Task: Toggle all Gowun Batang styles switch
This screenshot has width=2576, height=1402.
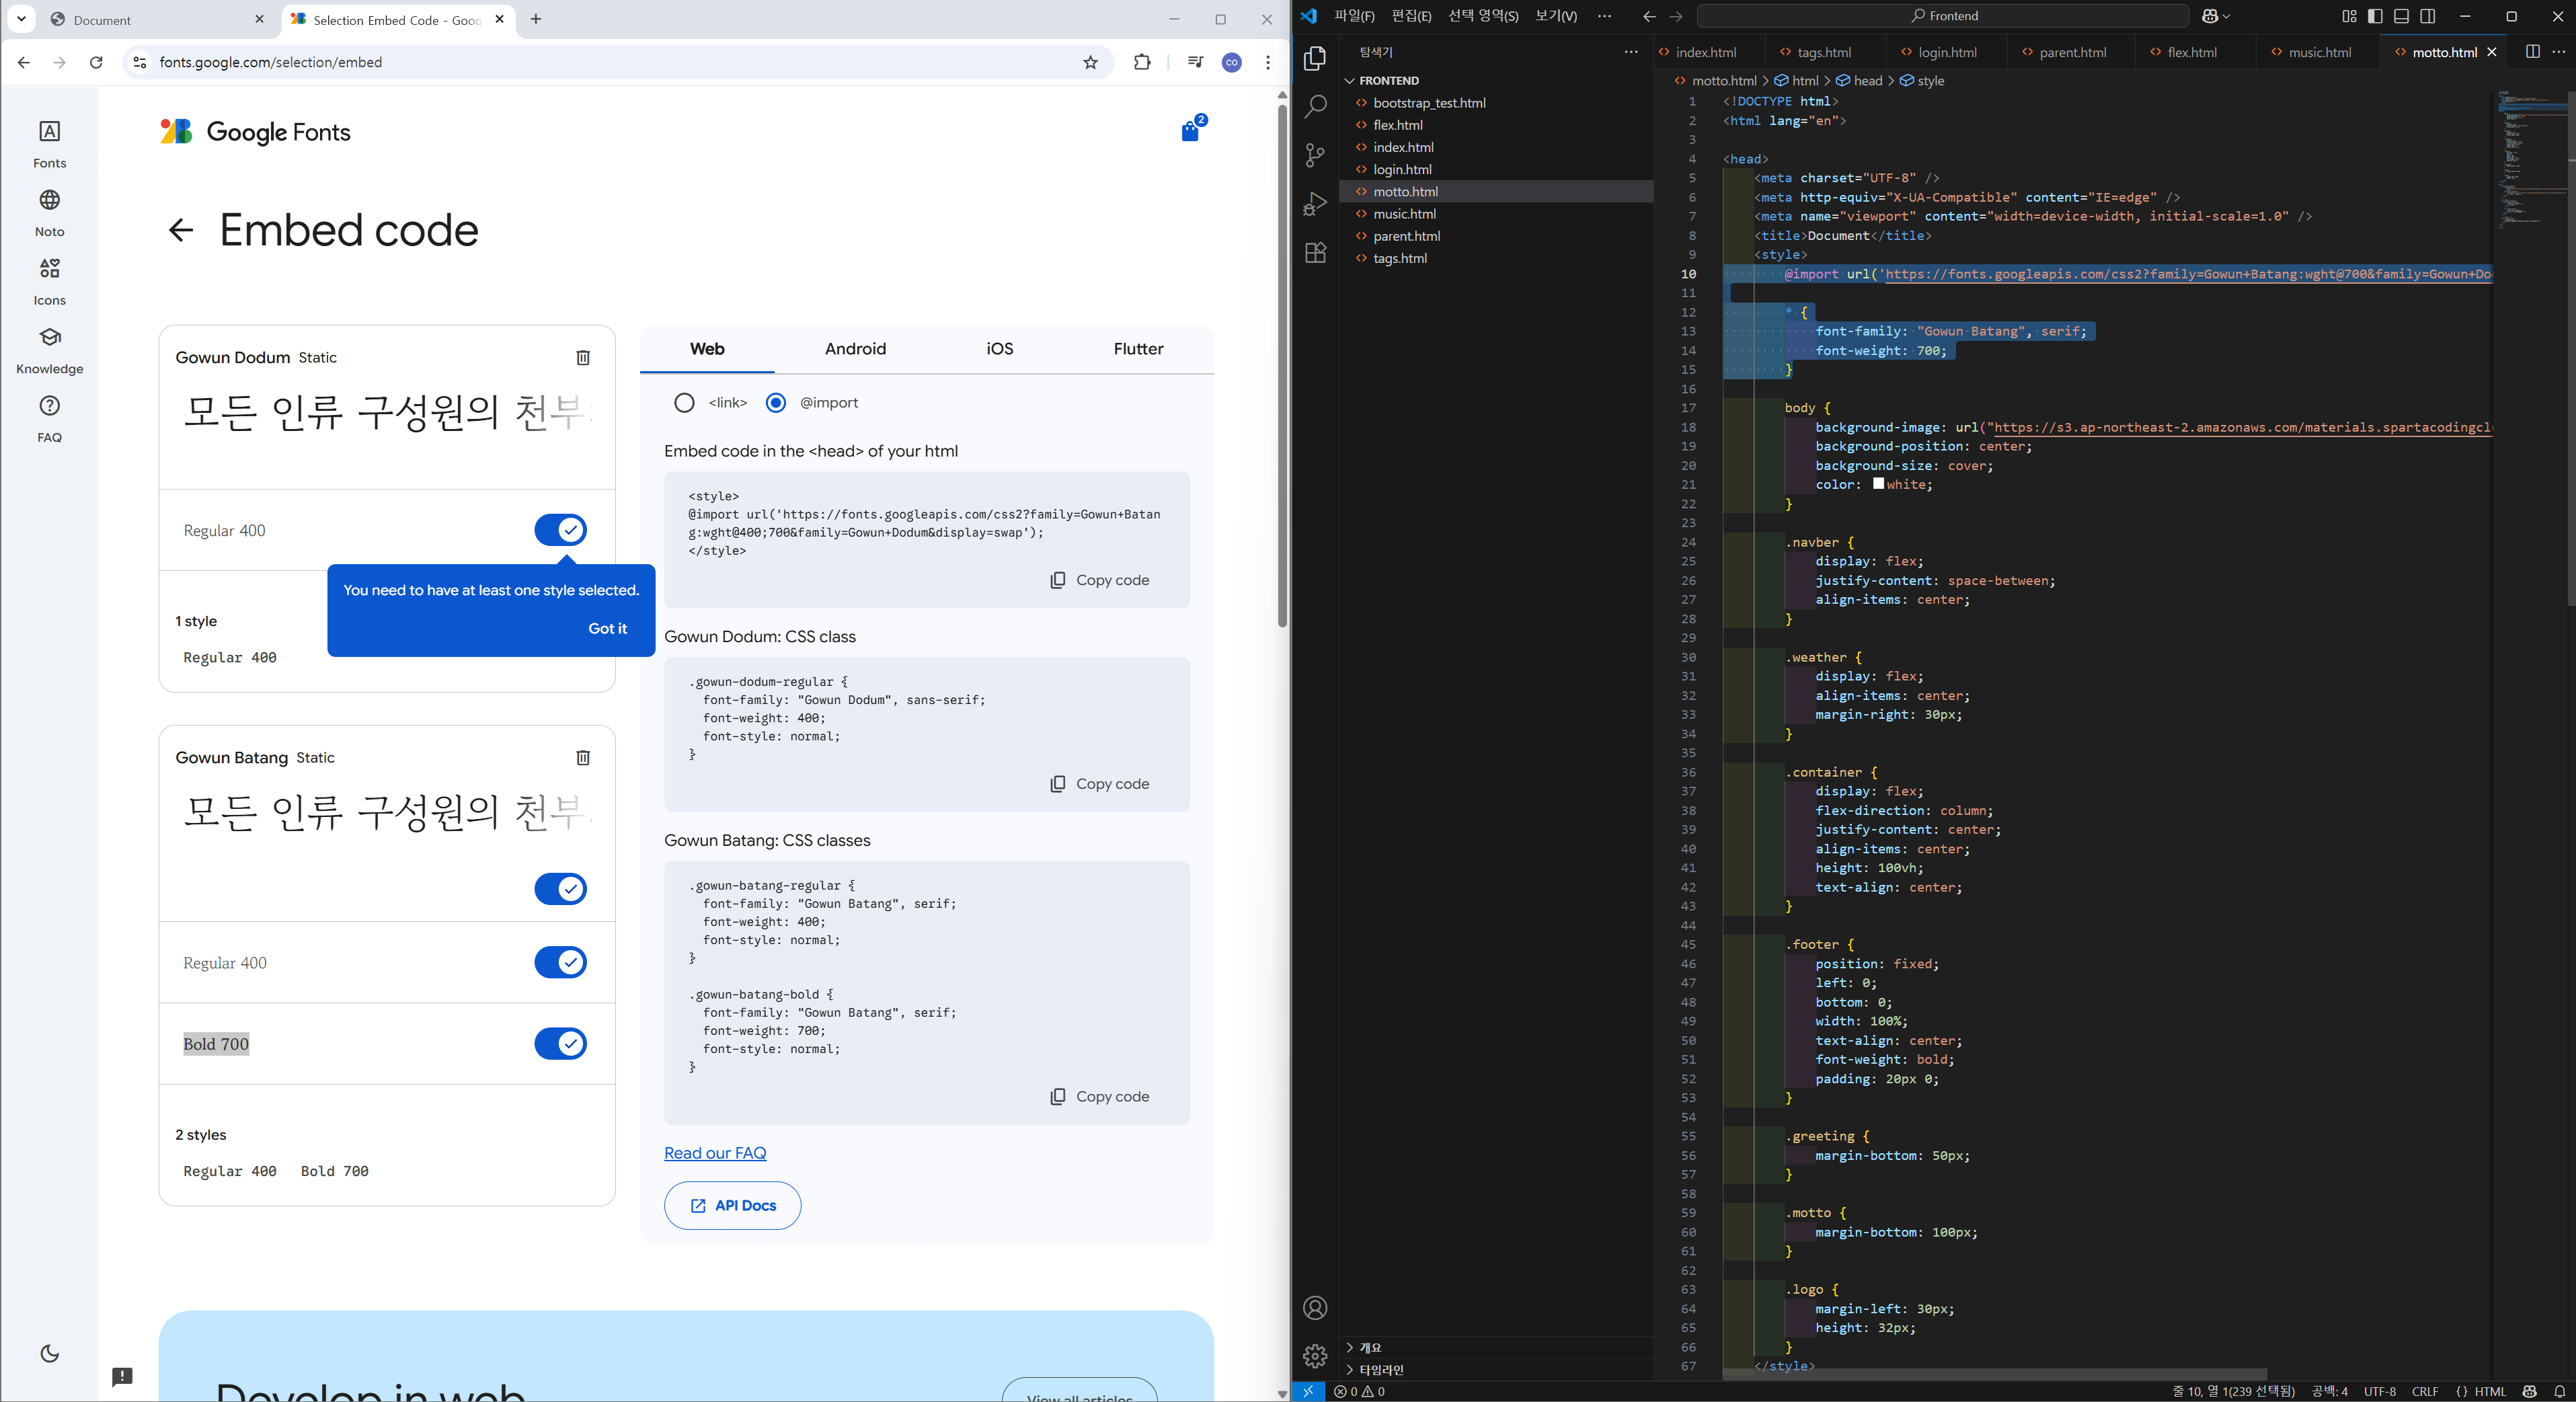Action: tap(560, 888)
